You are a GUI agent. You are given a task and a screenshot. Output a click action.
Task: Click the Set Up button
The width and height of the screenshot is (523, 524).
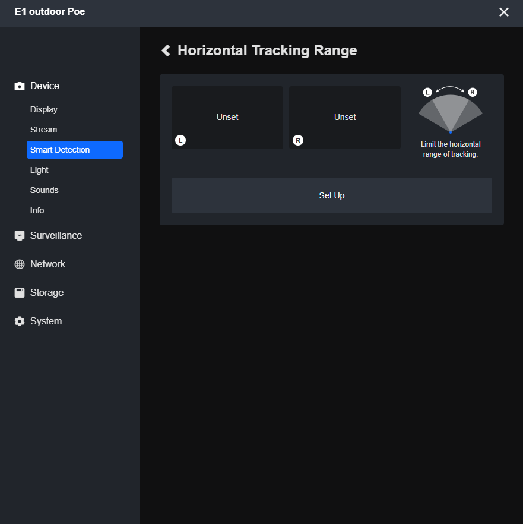(x=332, y=195)
